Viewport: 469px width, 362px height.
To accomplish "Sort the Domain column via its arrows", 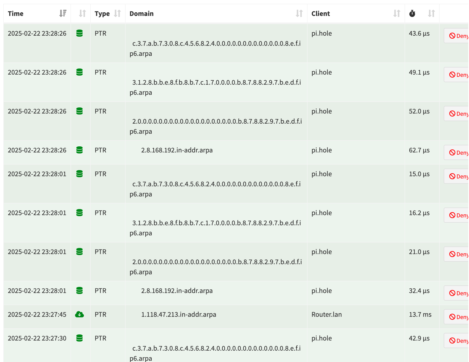I will [x=299, y=13].
